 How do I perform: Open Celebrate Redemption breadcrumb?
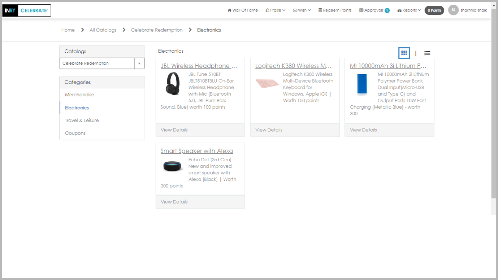click(157, 30)
